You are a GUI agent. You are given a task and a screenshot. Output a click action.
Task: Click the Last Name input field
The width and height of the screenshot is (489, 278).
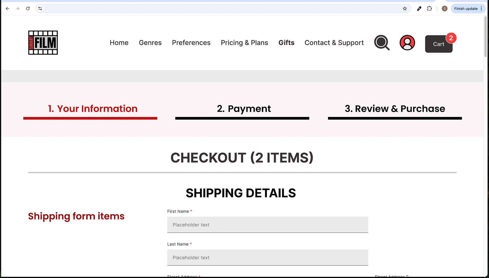point(267,258)
